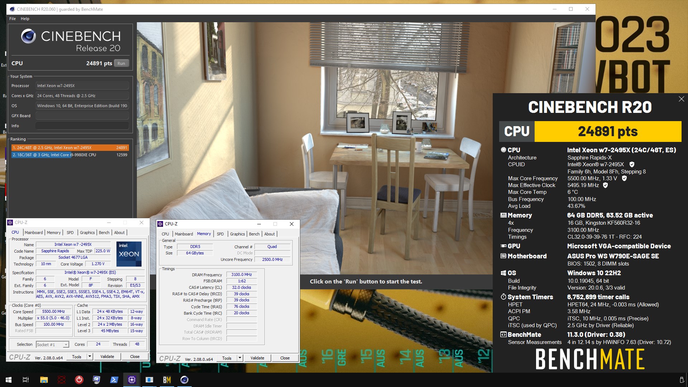Select the i9-9980XE ranking entry
The image size is (688, 387).
pyautogui.click(x=70, y=155)
